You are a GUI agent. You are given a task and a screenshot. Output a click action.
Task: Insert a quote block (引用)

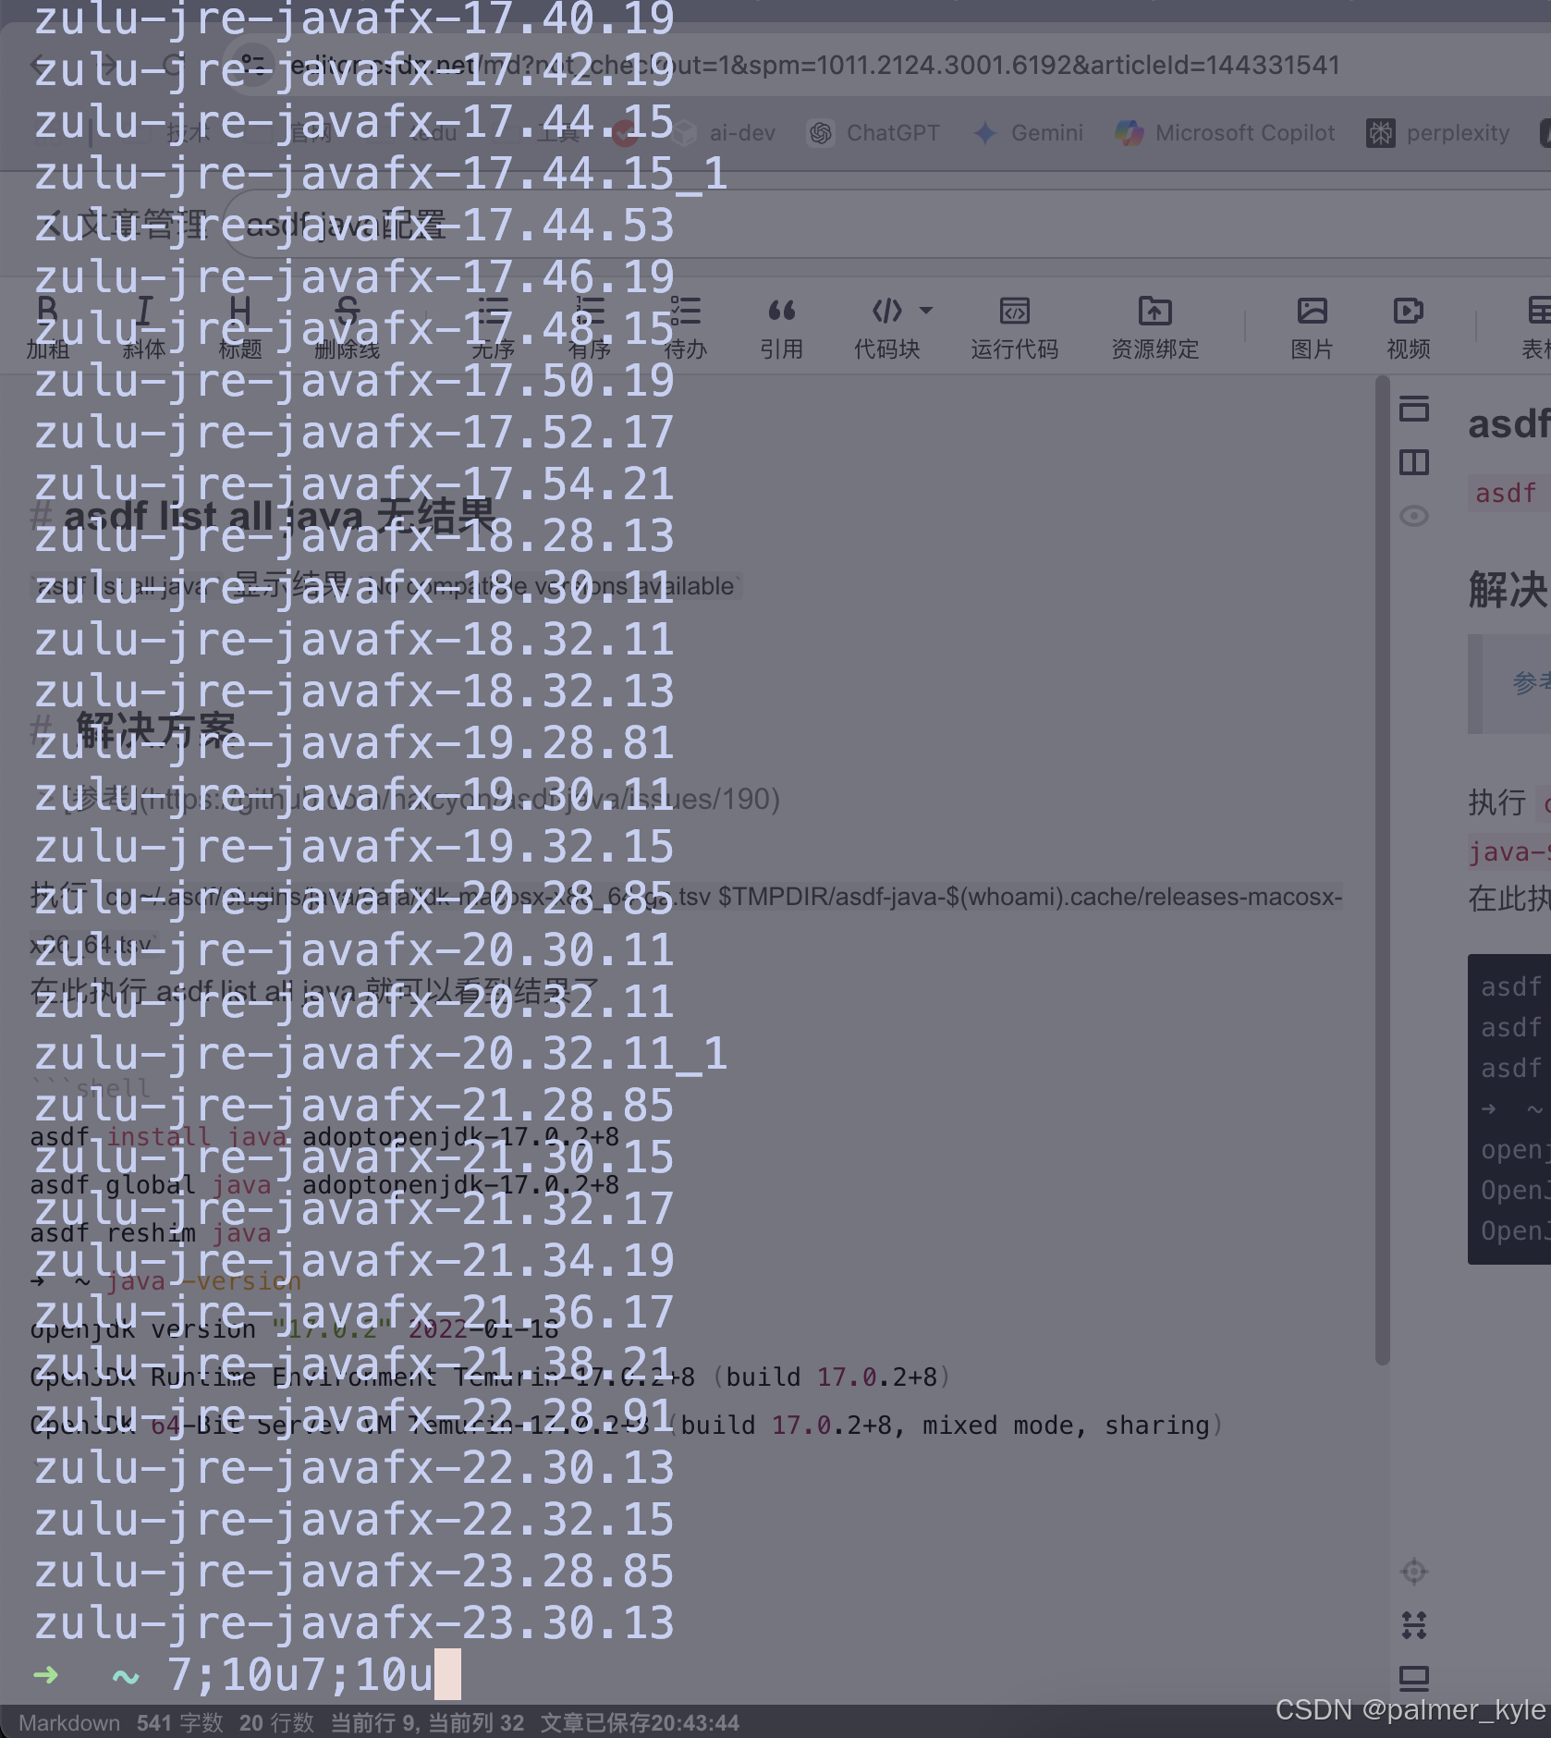click(782, 326)
